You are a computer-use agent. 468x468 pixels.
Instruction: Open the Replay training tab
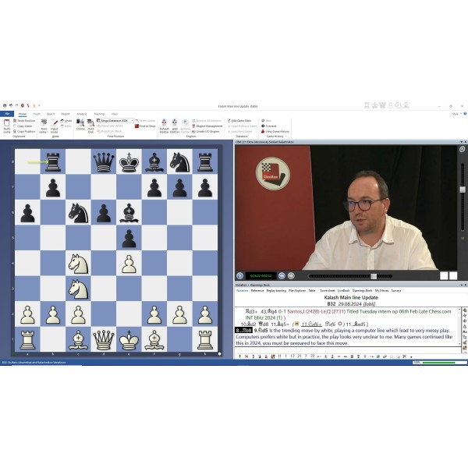point(276,290)
